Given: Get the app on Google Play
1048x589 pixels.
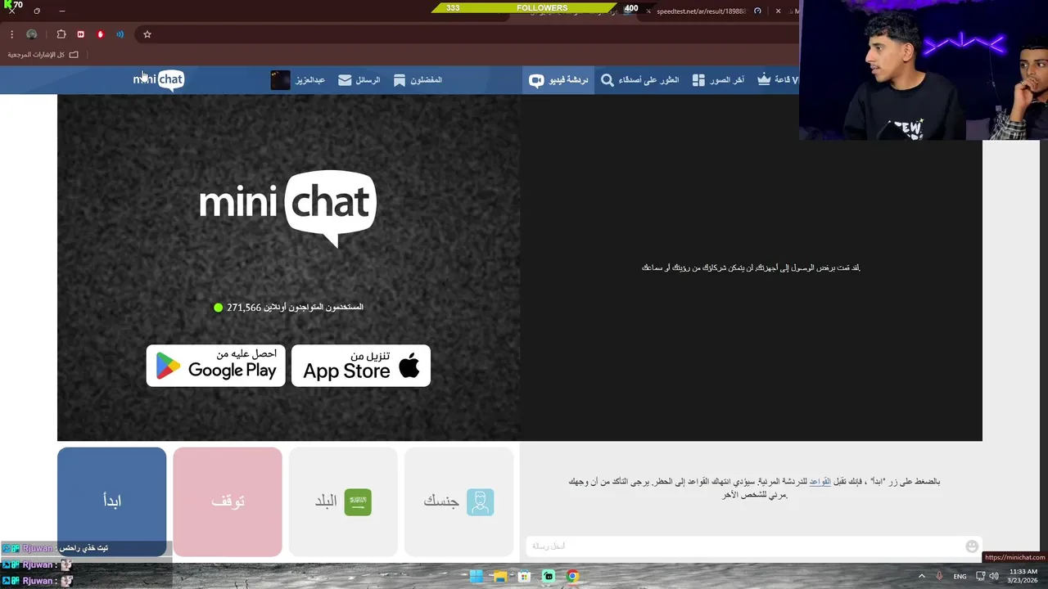Looking at the screenshot, I should [x=216, y=366].
